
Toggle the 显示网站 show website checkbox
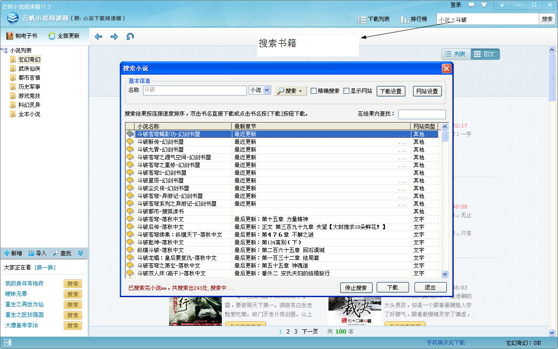tap(347, 91)
